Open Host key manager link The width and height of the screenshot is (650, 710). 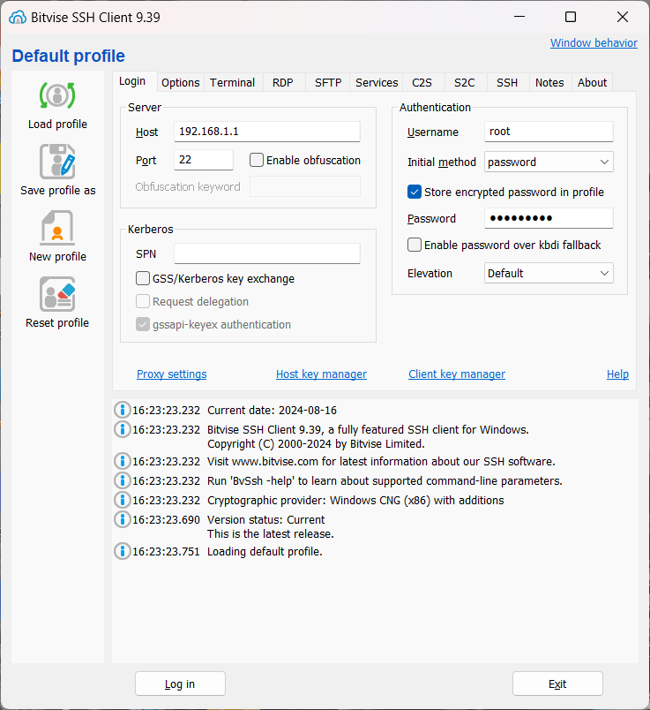pyautogui.click(x=321, y=374)
